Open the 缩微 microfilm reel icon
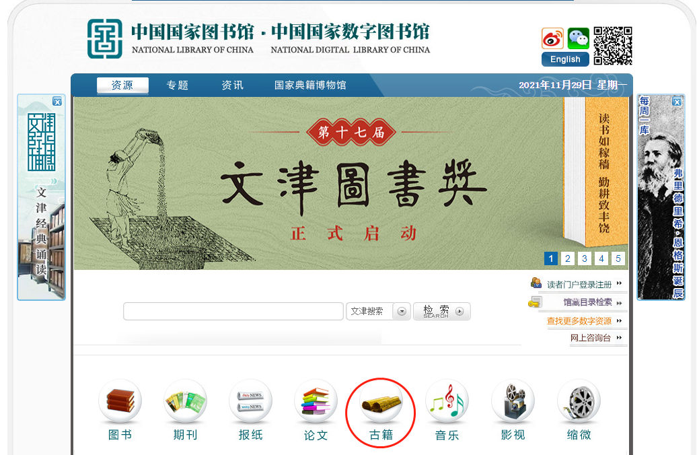 click(579, 401)
